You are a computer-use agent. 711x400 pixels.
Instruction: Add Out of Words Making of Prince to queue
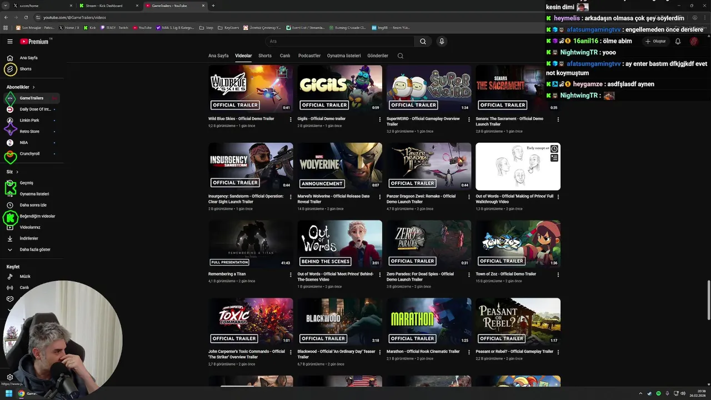click(x=554, y=158)
